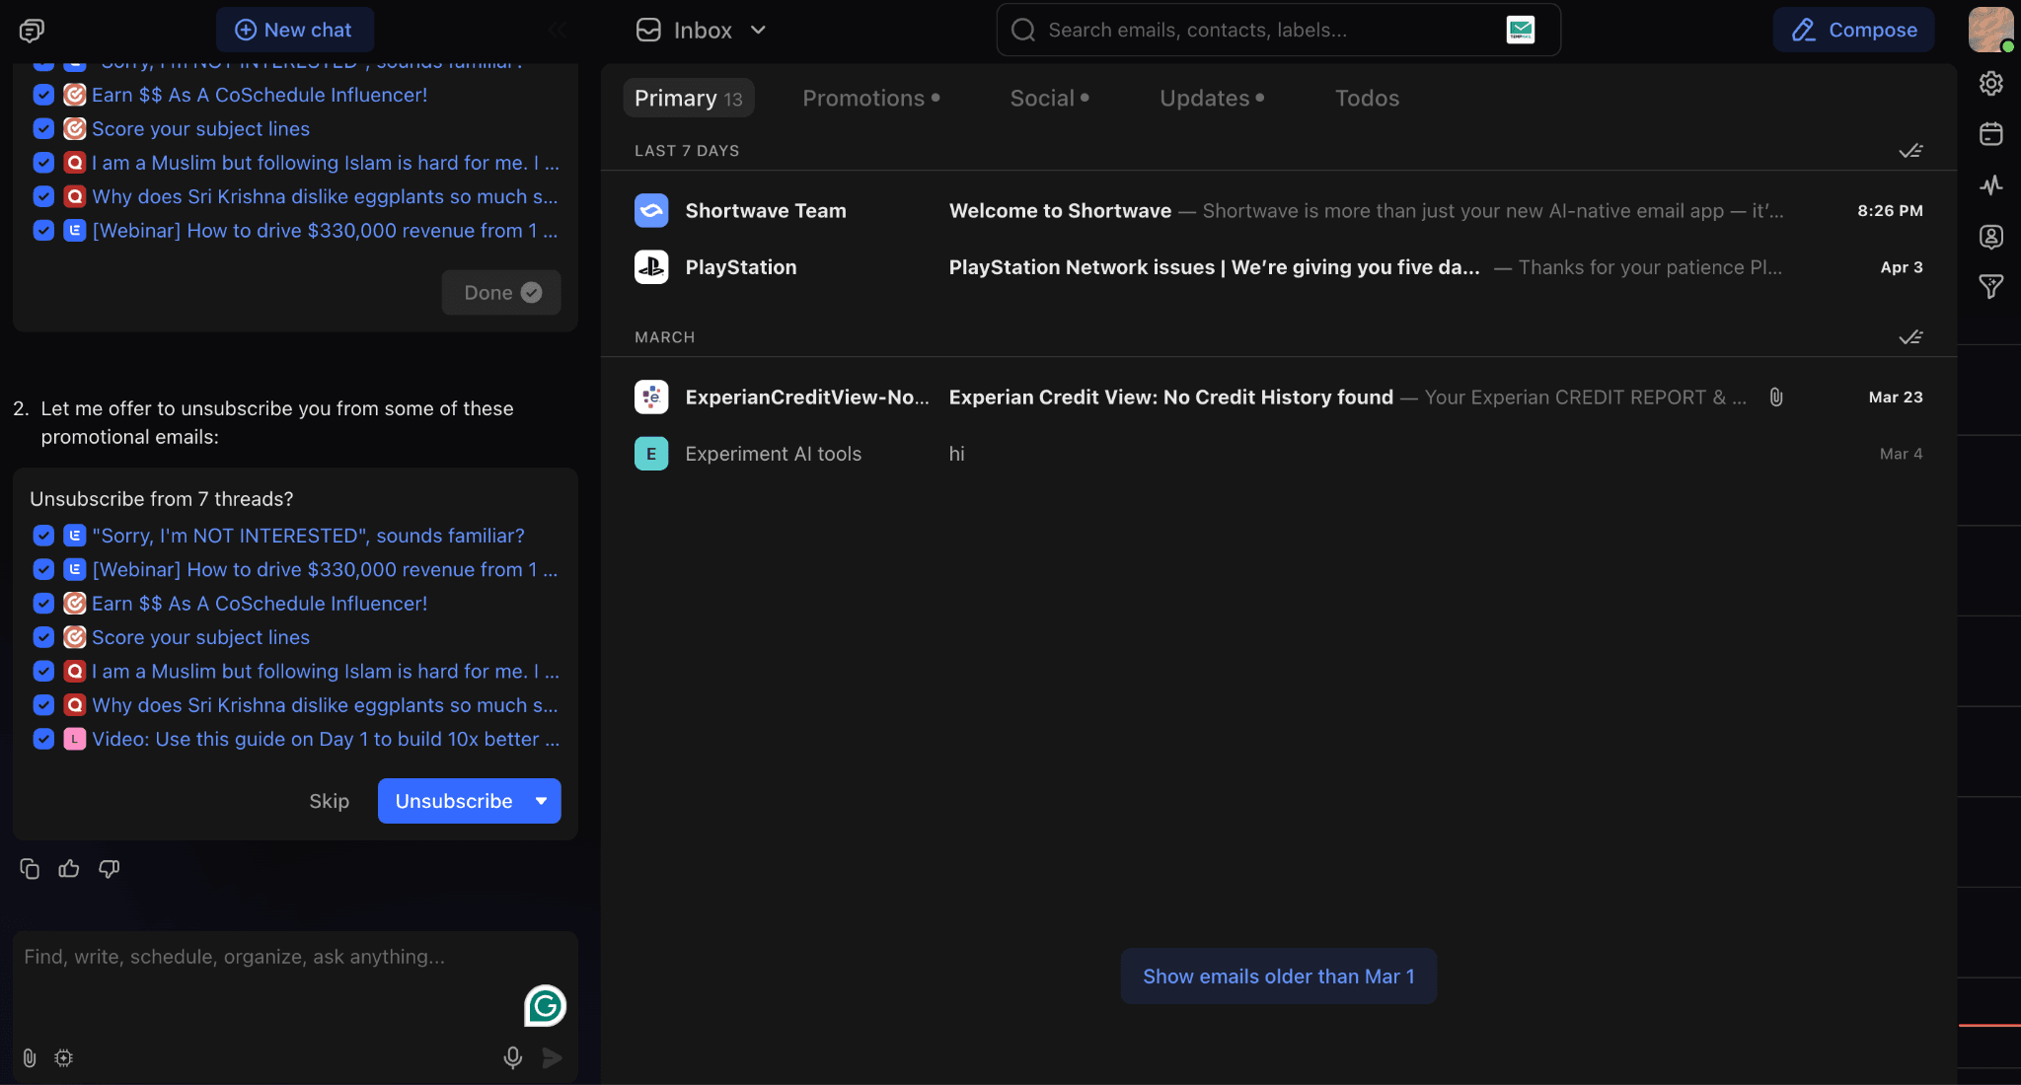The width and height of the screenshot is (2021, 1085).
Task: Click the Unsubscribe button
Action: pyautogui.click(x=454, y=801)
